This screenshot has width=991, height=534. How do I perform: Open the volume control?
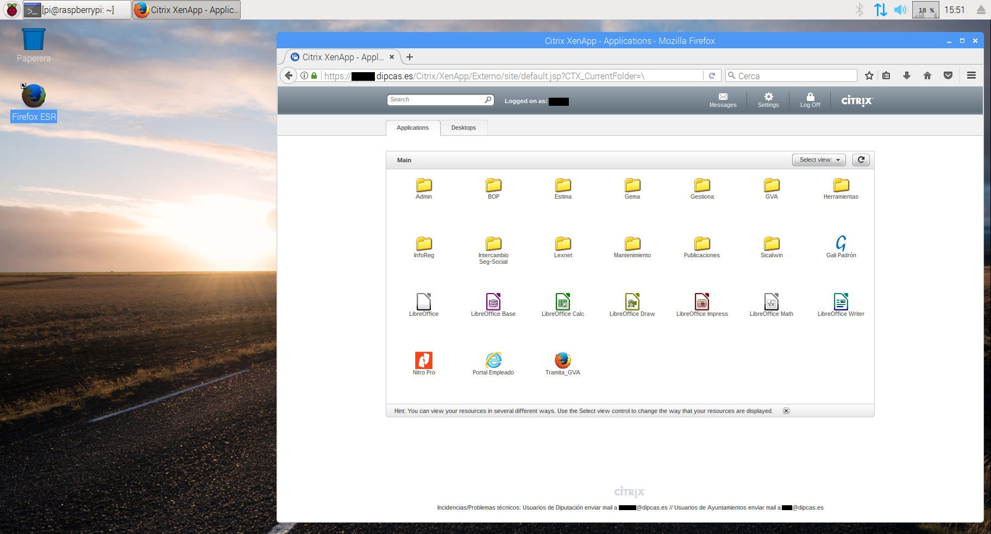[900, 10]
